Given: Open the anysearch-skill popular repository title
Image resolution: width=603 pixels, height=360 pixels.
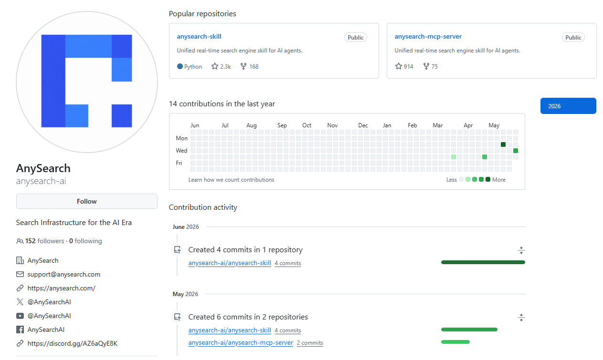Looking at the screenshot, I should pyautogui.click(x=199, y=37).
